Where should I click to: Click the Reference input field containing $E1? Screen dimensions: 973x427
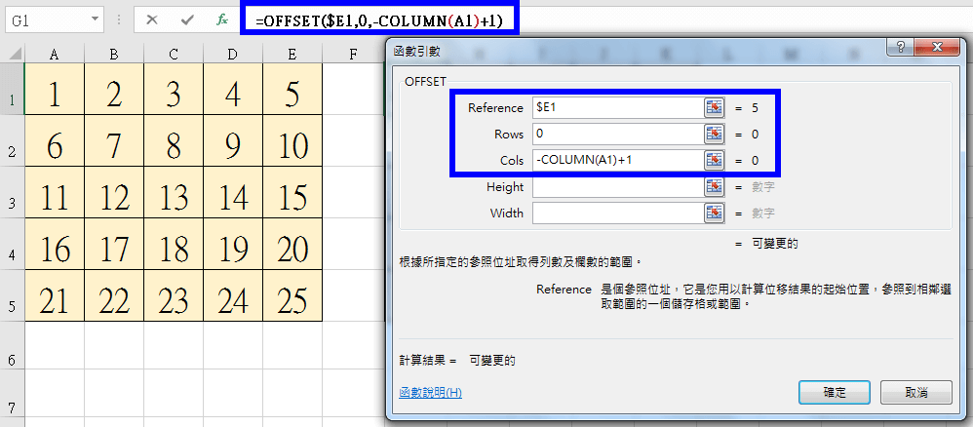[616, 107]
